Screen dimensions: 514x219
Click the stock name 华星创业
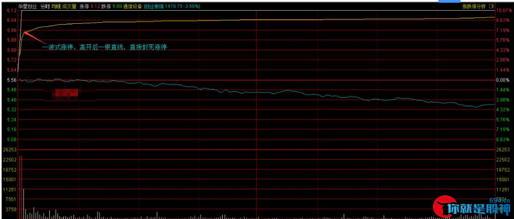click(x=28, y=6)
